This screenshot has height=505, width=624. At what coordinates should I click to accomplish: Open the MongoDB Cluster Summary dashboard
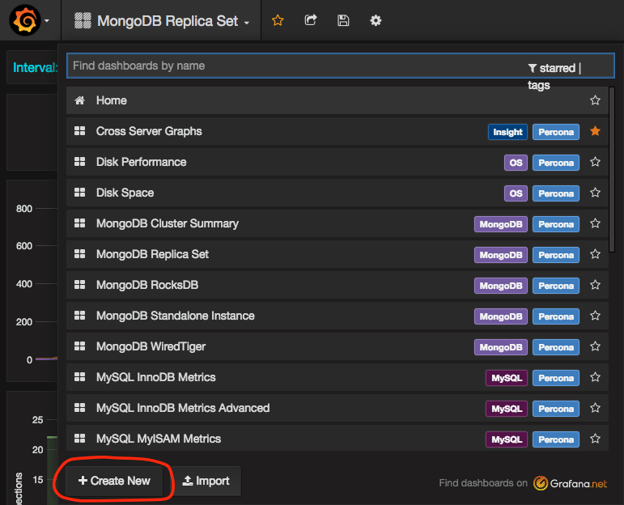coord(168,223)
